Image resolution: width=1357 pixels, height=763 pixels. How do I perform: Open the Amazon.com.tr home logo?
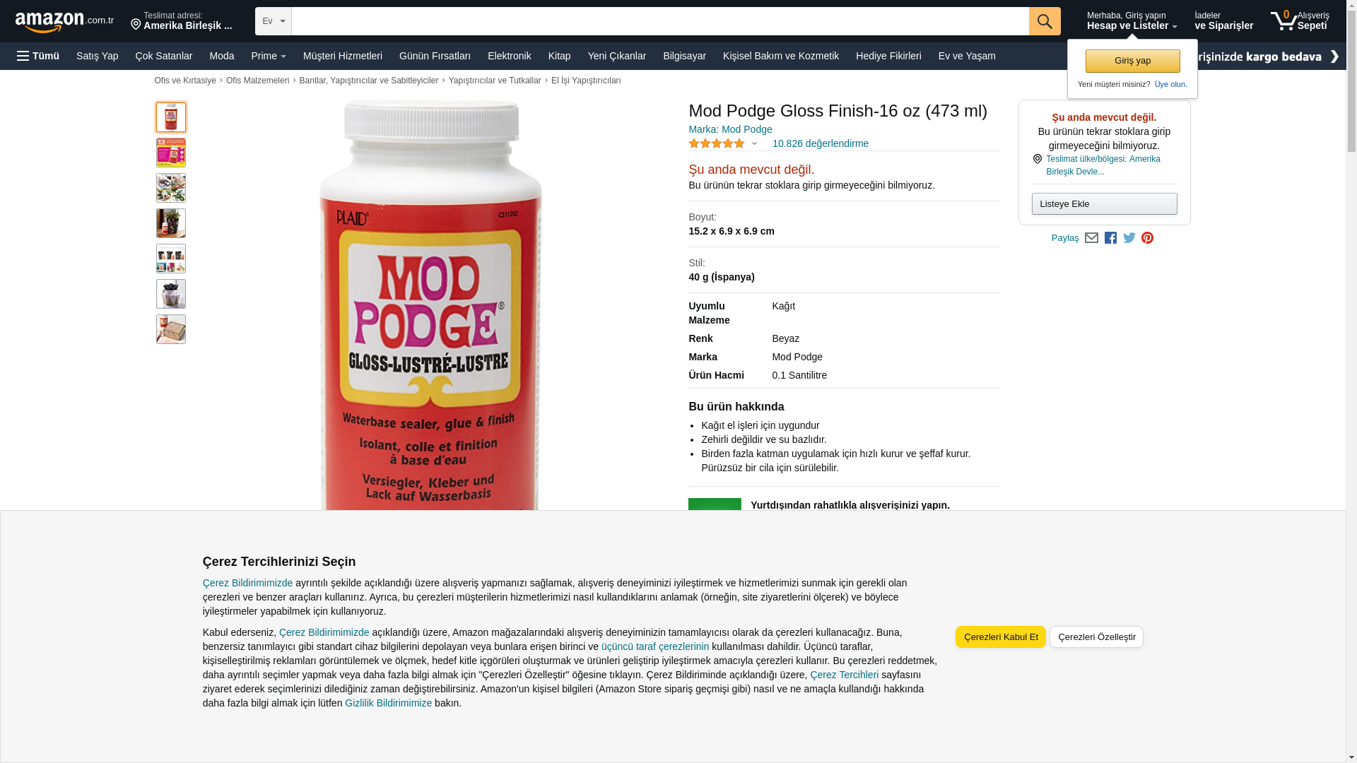pos(64,22)
